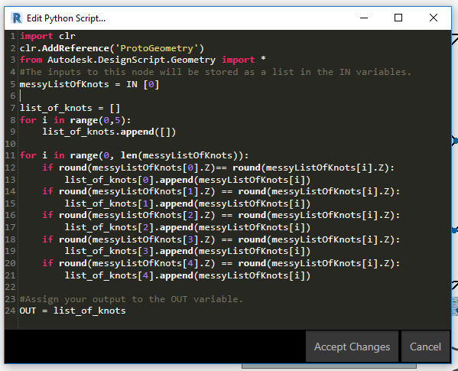Click Autodesk.DesignScript.Geometry on line 3
458x371 pixels.
132,60
